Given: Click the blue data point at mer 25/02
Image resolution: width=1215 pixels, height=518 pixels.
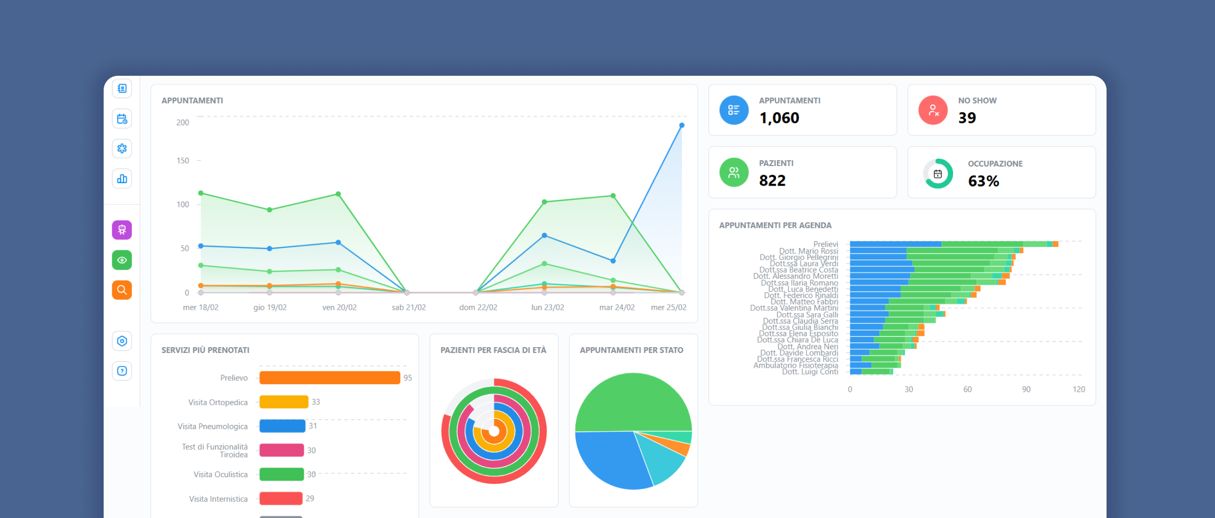Looking at the screenshot, I should (x=682, y=126).
